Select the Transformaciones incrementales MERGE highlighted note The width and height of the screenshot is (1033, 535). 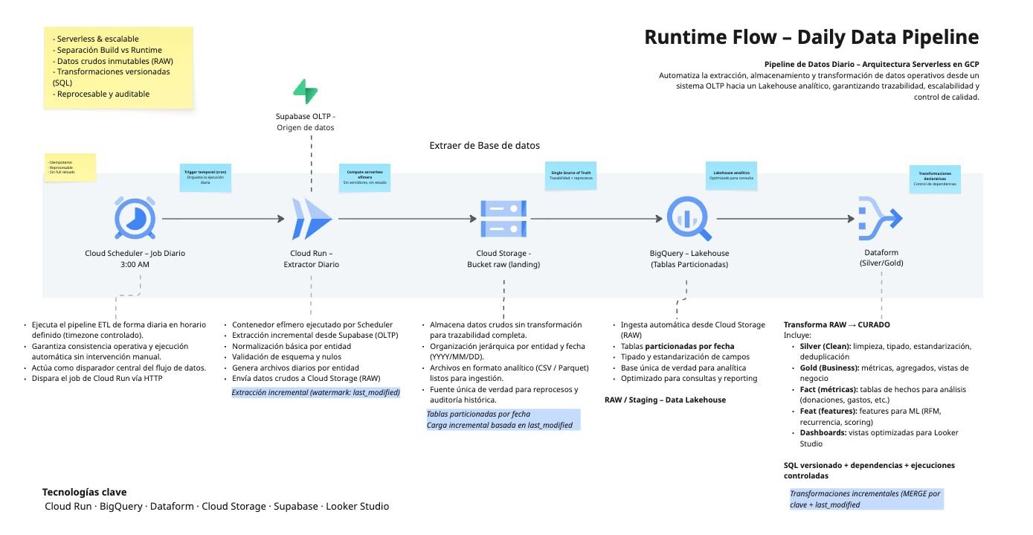865,499
